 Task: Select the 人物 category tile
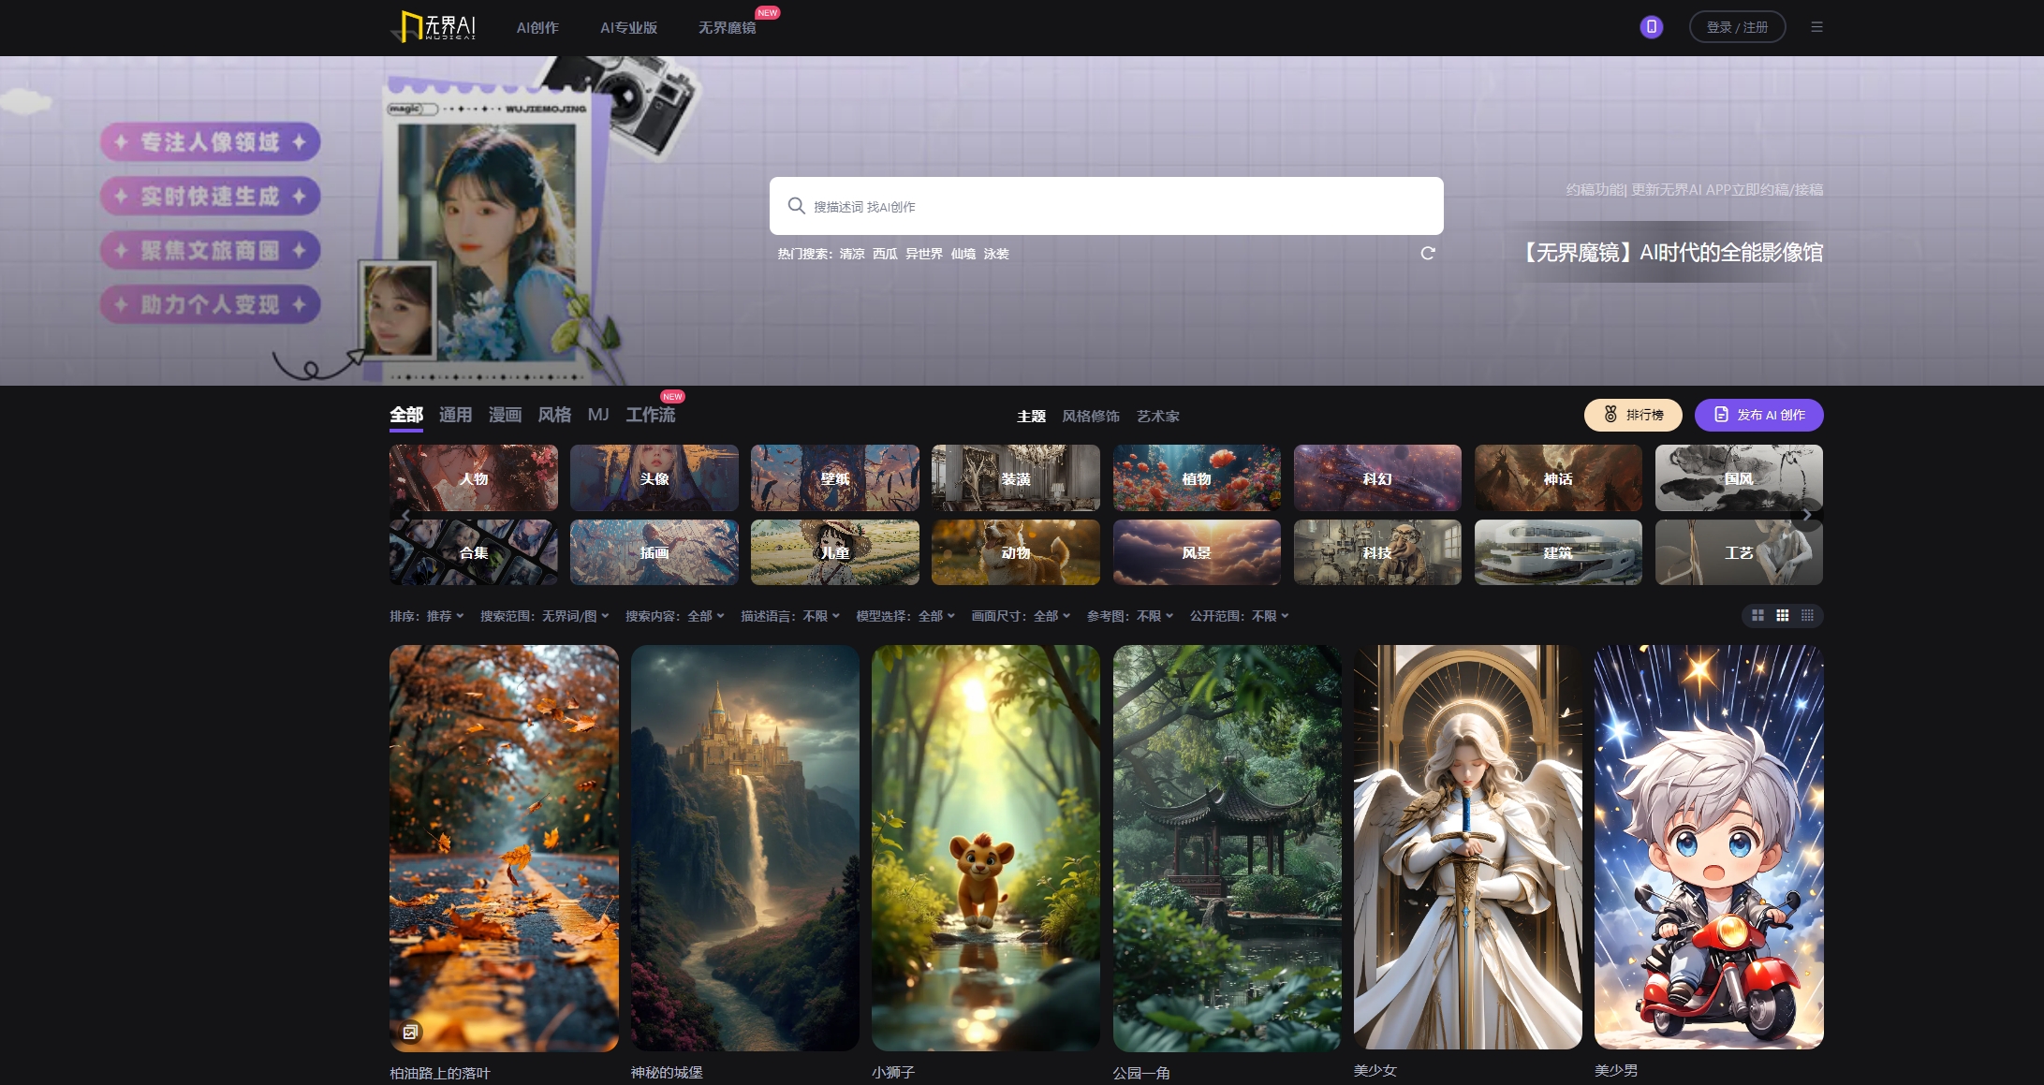pyautogui.click(x=474, y=477)
